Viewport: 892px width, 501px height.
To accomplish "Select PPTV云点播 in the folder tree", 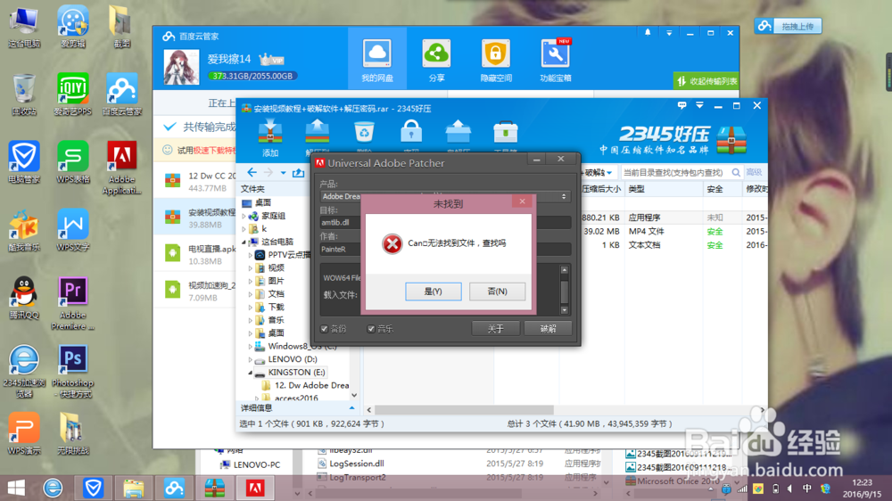I will click(x=289, y=255).
